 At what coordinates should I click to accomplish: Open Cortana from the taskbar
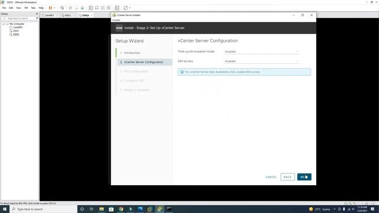[x=82, y=209]
